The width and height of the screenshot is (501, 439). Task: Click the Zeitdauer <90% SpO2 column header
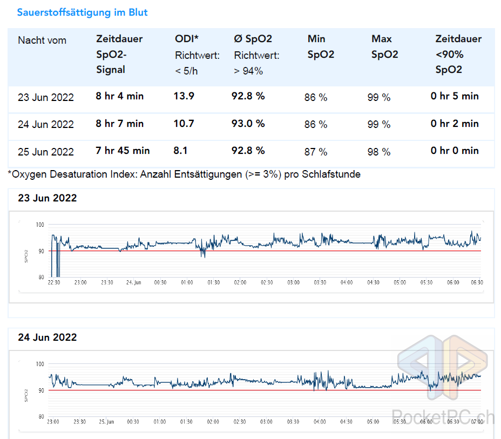click(x=458, y=54)
